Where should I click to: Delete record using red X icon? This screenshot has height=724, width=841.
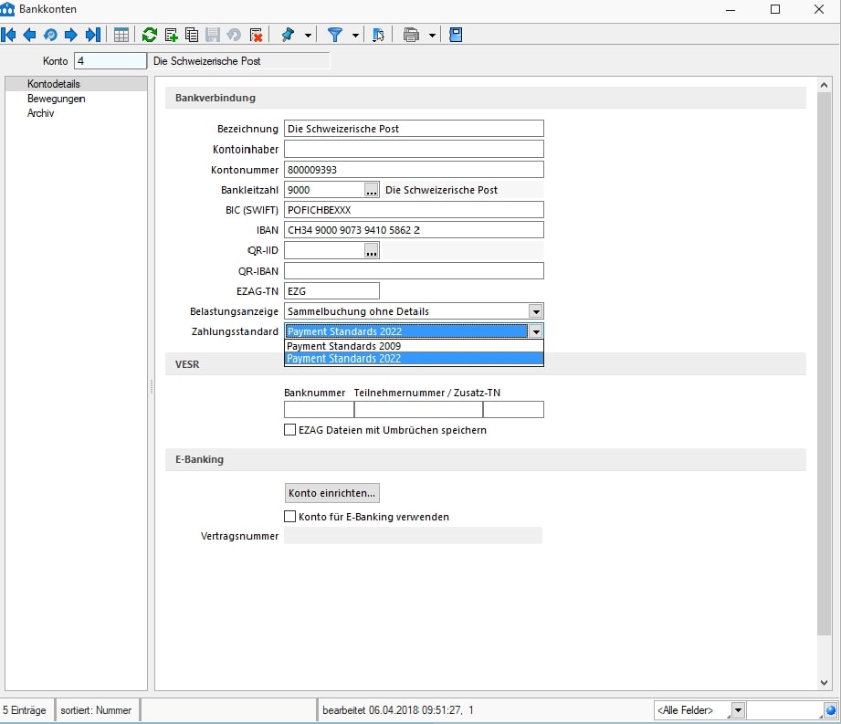[257, 35]
